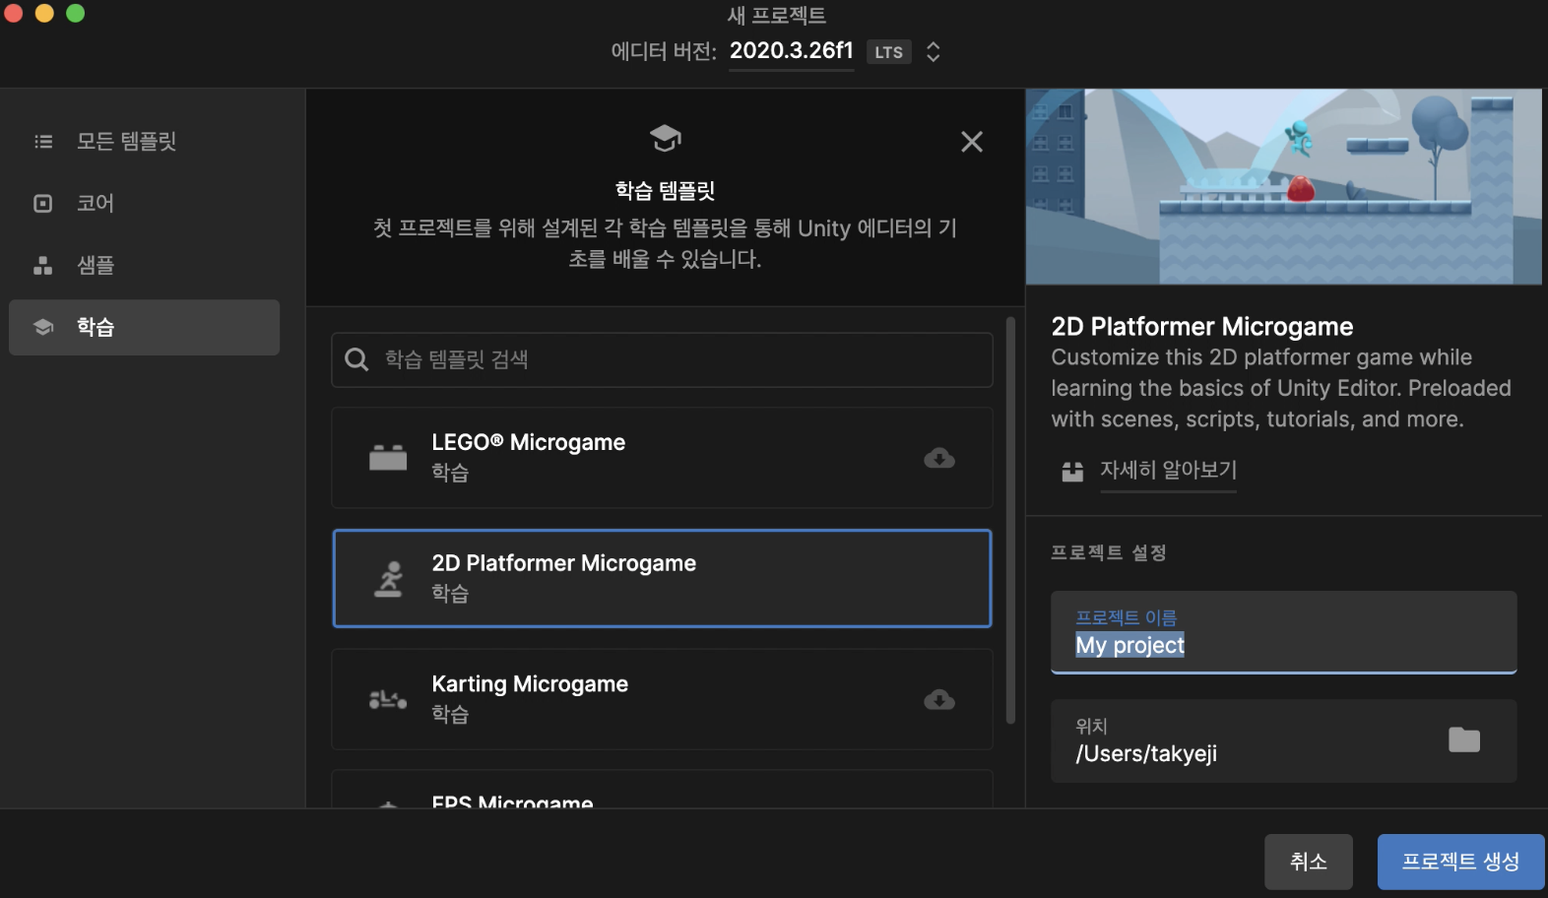Image resolution: width=1548 pixels, height=898 pixels.
Task: Browse project location with folder icon
Action: [x=1464, y=739]
